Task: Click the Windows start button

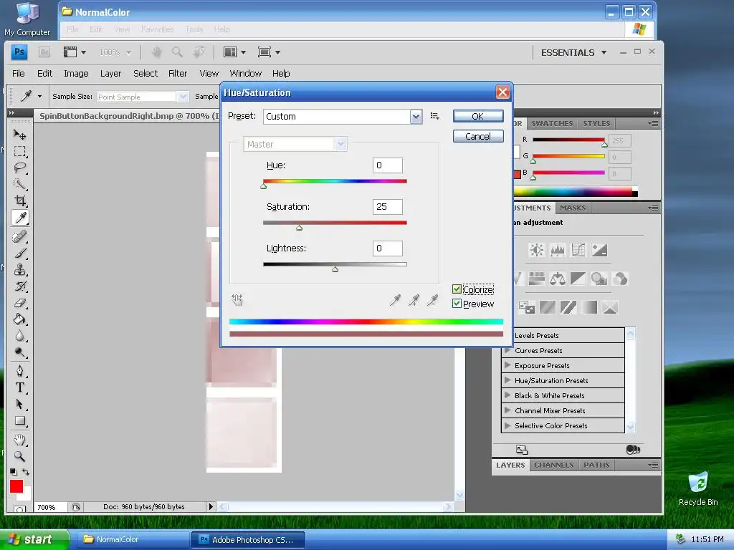Action: (34, 539)
